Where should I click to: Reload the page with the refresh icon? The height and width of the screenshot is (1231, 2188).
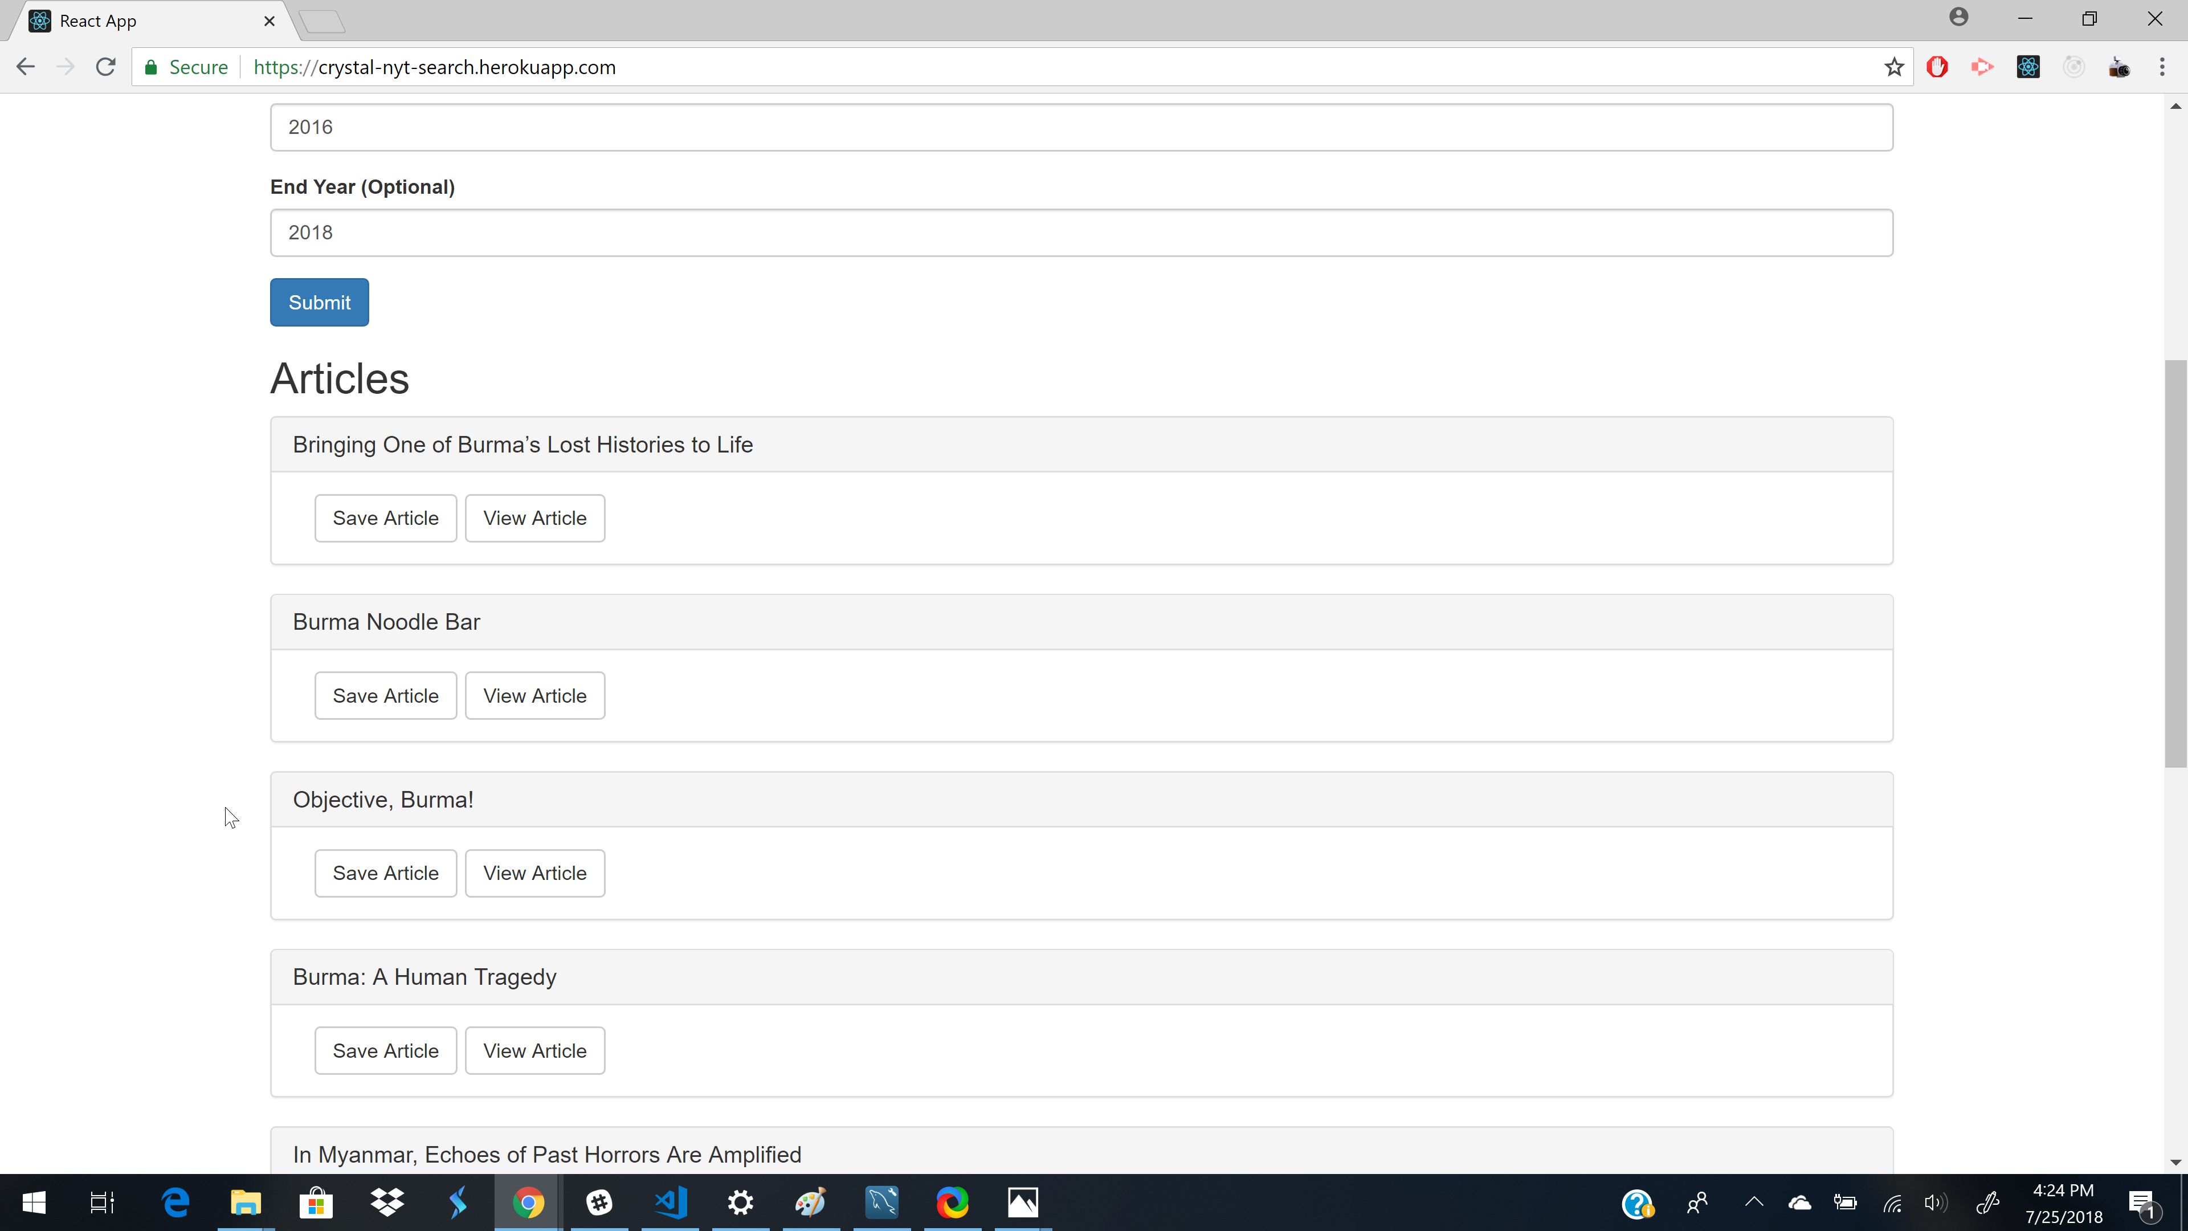[x=105, y=67]
